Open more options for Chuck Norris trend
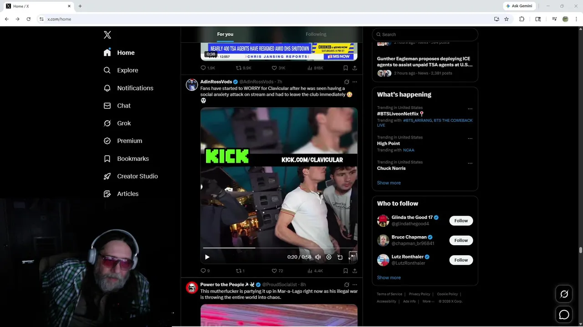Image resolution: width=583 pixels, height=327 pixels. click(470, 163)
